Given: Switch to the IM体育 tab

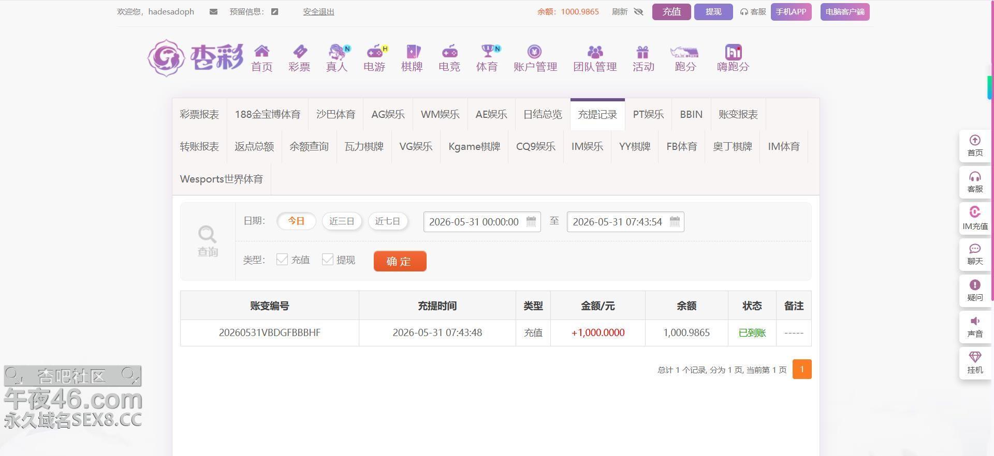Looking at the screenshot, I should [x=784, y=146].
